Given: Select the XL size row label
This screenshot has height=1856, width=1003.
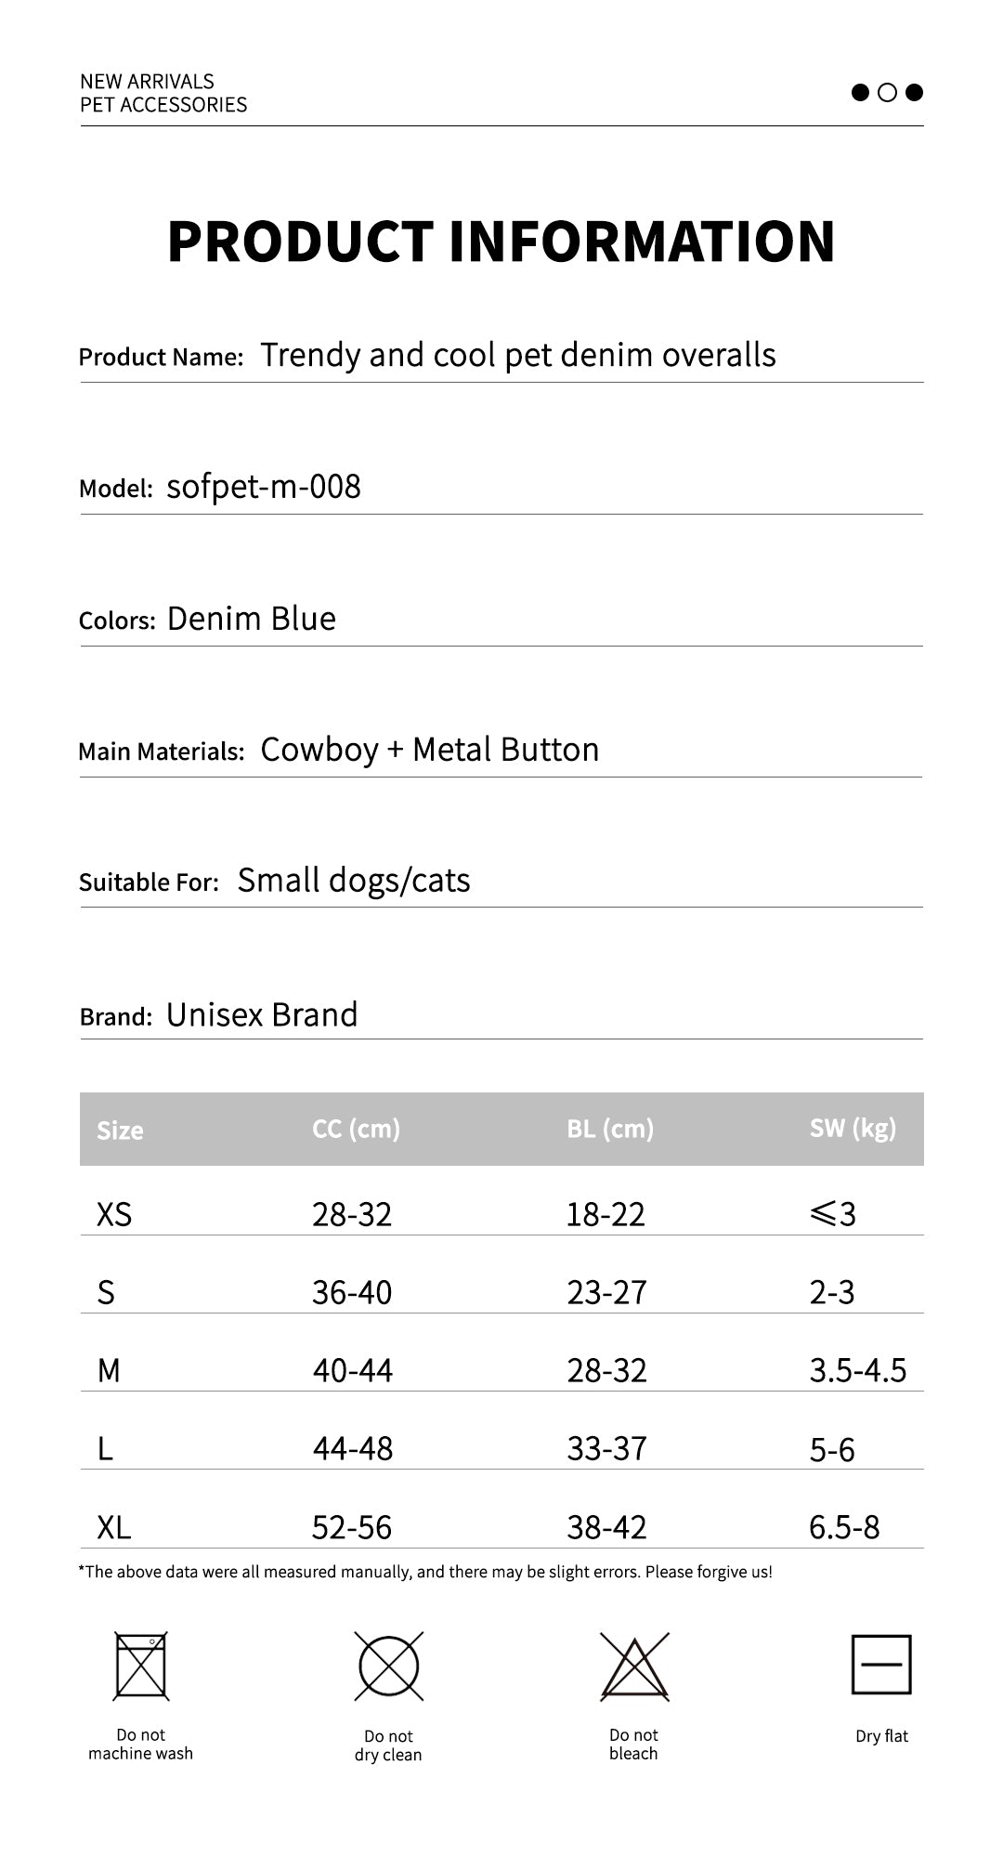Looking at the screenshot, I should point(114,1527).
